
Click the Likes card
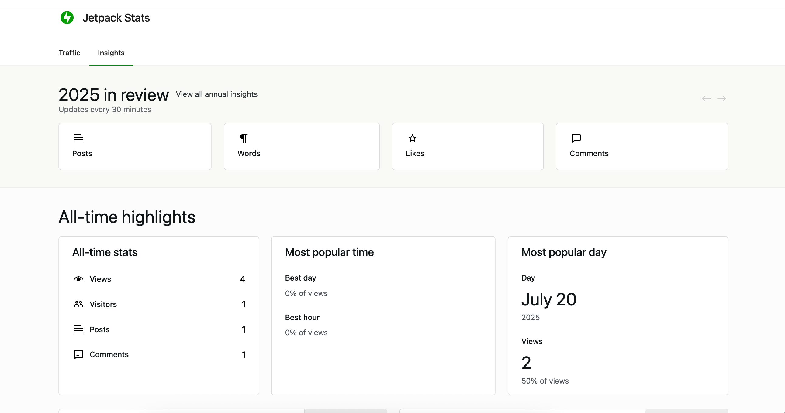tap(468, 146)
